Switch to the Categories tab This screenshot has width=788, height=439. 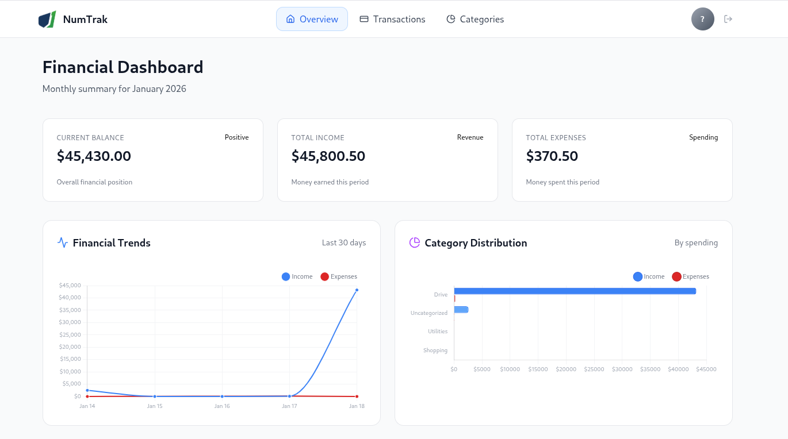point(475,19)
